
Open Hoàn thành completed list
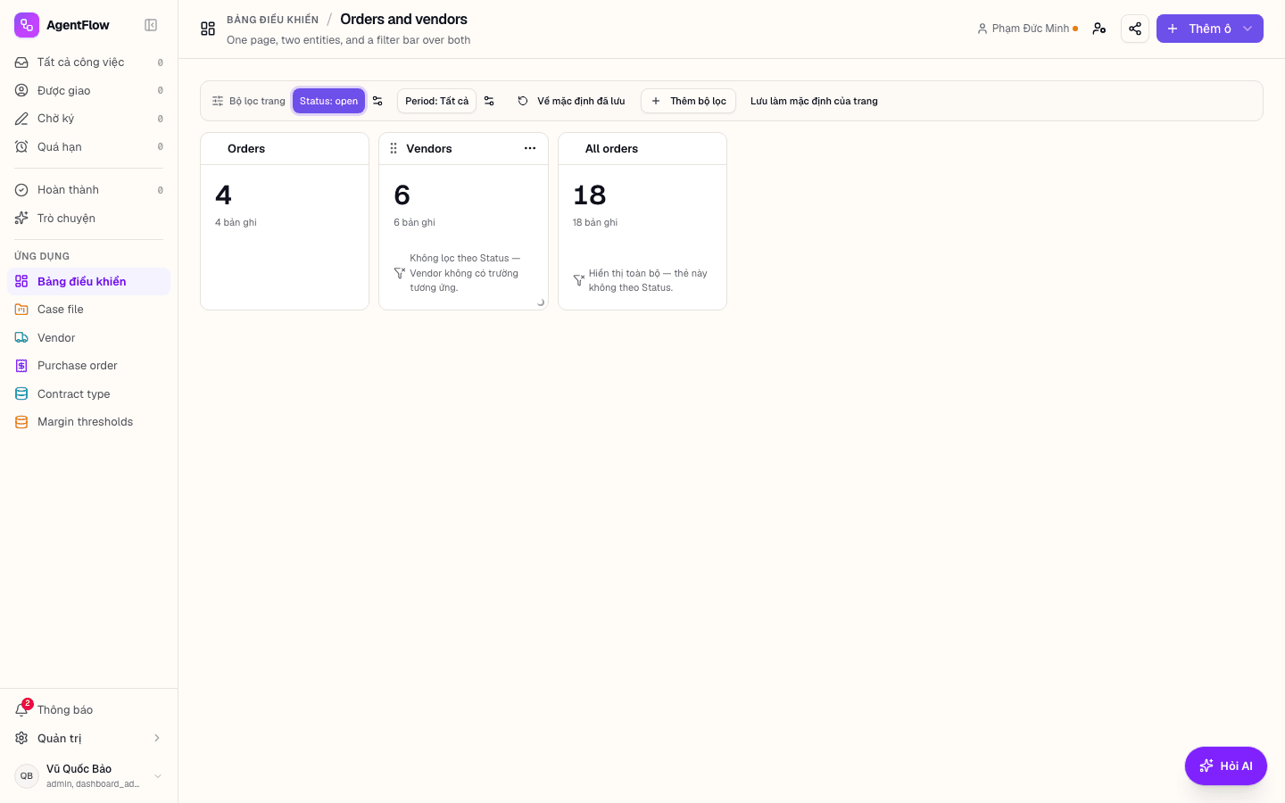click(x=89, y=190)
